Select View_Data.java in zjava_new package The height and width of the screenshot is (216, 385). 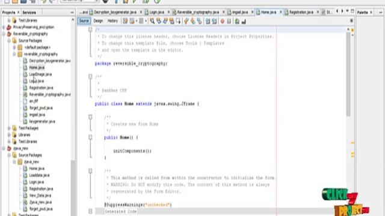pos(40,196)
